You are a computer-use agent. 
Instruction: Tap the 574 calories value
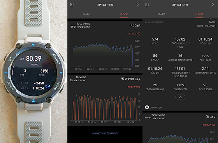tap(155, 39)
